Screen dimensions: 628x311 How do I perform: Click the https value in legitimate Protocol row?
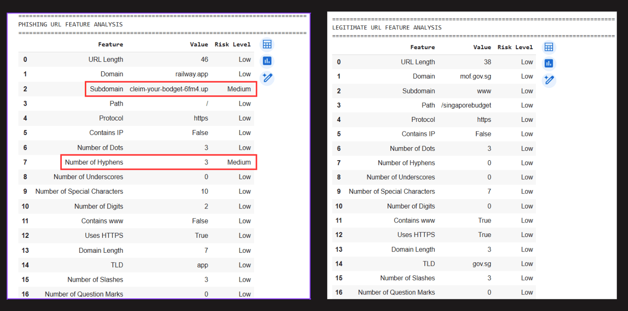point(484,120)
